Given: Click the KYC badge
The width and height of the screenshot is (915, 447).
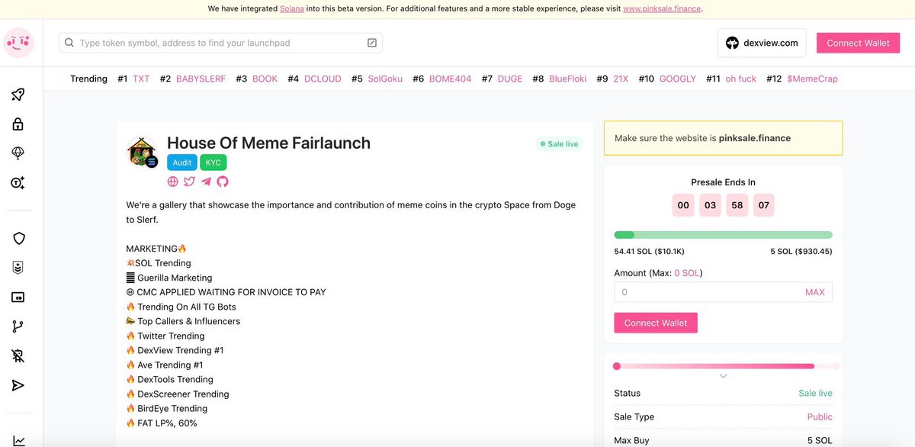Looking at the screenshot, I should [213, 162].
